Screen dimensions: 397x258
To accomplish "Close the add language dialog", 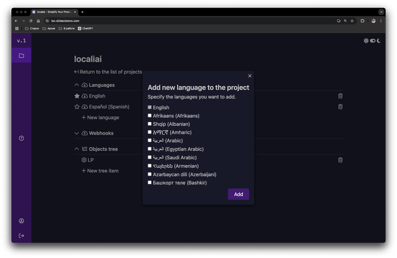I will point(250,76).
